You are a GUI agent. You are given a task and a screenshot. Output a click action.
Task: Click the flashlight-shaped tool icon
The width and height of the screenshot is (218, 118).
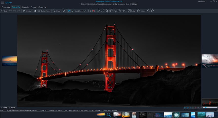click(x=115, y=11)
